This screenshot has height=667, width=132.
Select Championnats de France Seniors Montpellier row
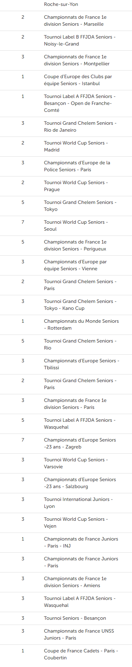(x=66, y=60)
